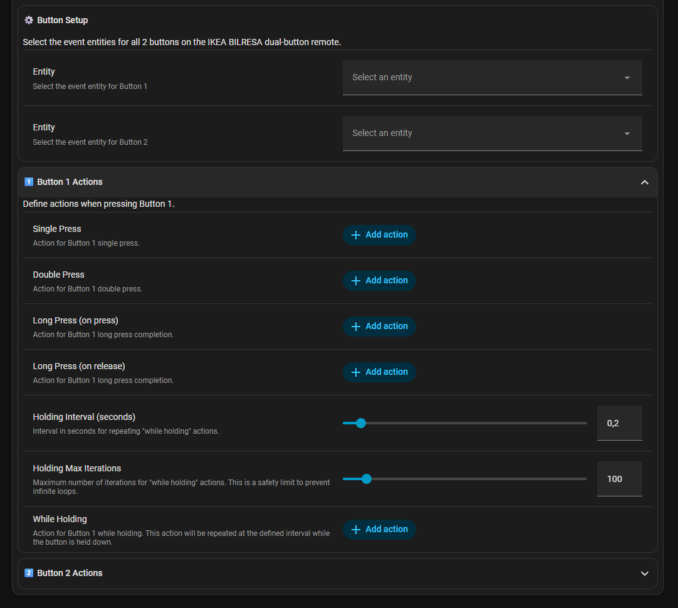
Task: Click the Button Setup gear icon
Action: point(28,20)
